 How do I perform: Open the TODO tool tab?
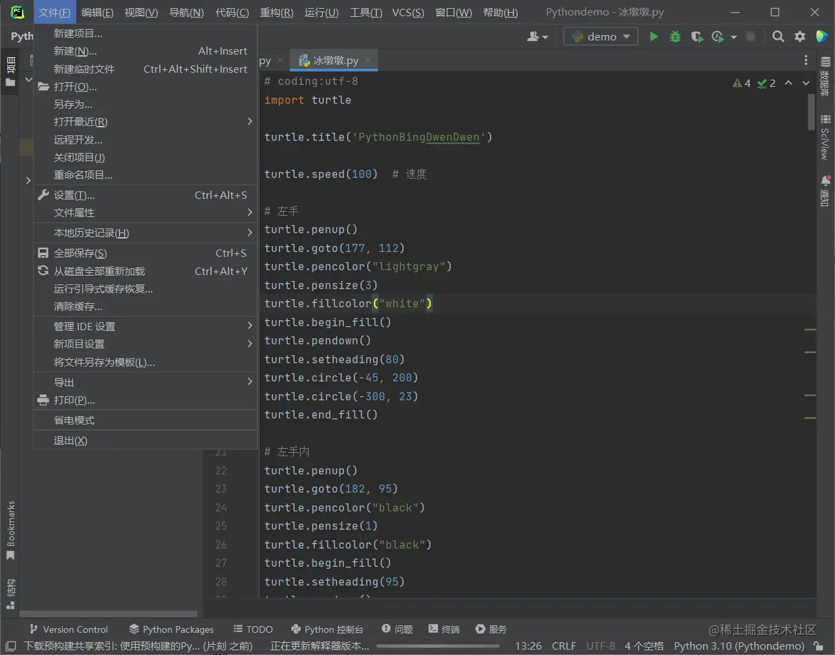point(253,629)
